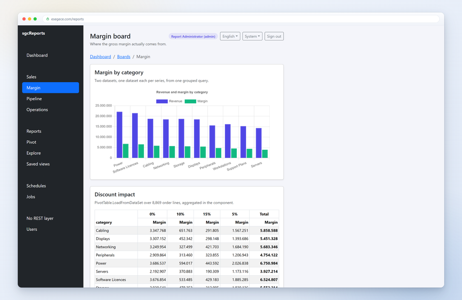Open the Schedules page
Viewport: 462px width, 300px height.
click(x=50, y=186)
